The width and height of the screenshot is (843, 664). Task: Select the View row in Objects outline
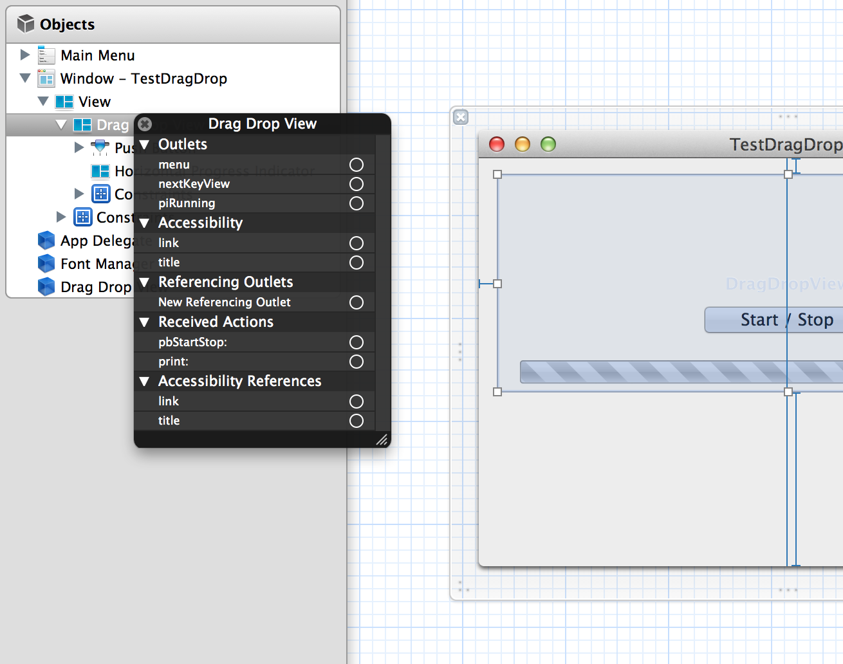[x=173, y=102]
